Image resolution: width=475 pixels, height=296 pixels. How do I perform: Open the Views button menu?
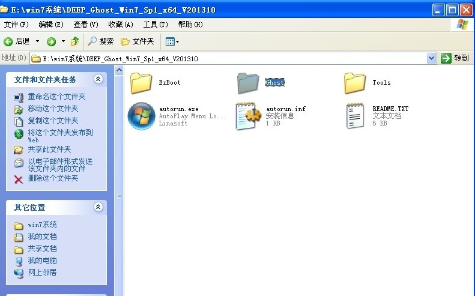click(x=172, y=41)
